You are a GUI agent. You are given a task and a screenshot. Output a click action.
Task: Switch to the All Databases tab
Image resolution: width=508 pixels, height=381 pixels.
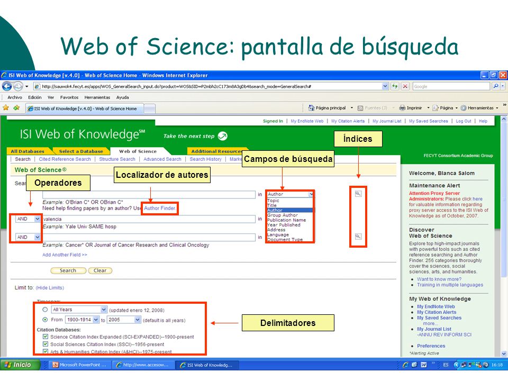pos(28,151)
